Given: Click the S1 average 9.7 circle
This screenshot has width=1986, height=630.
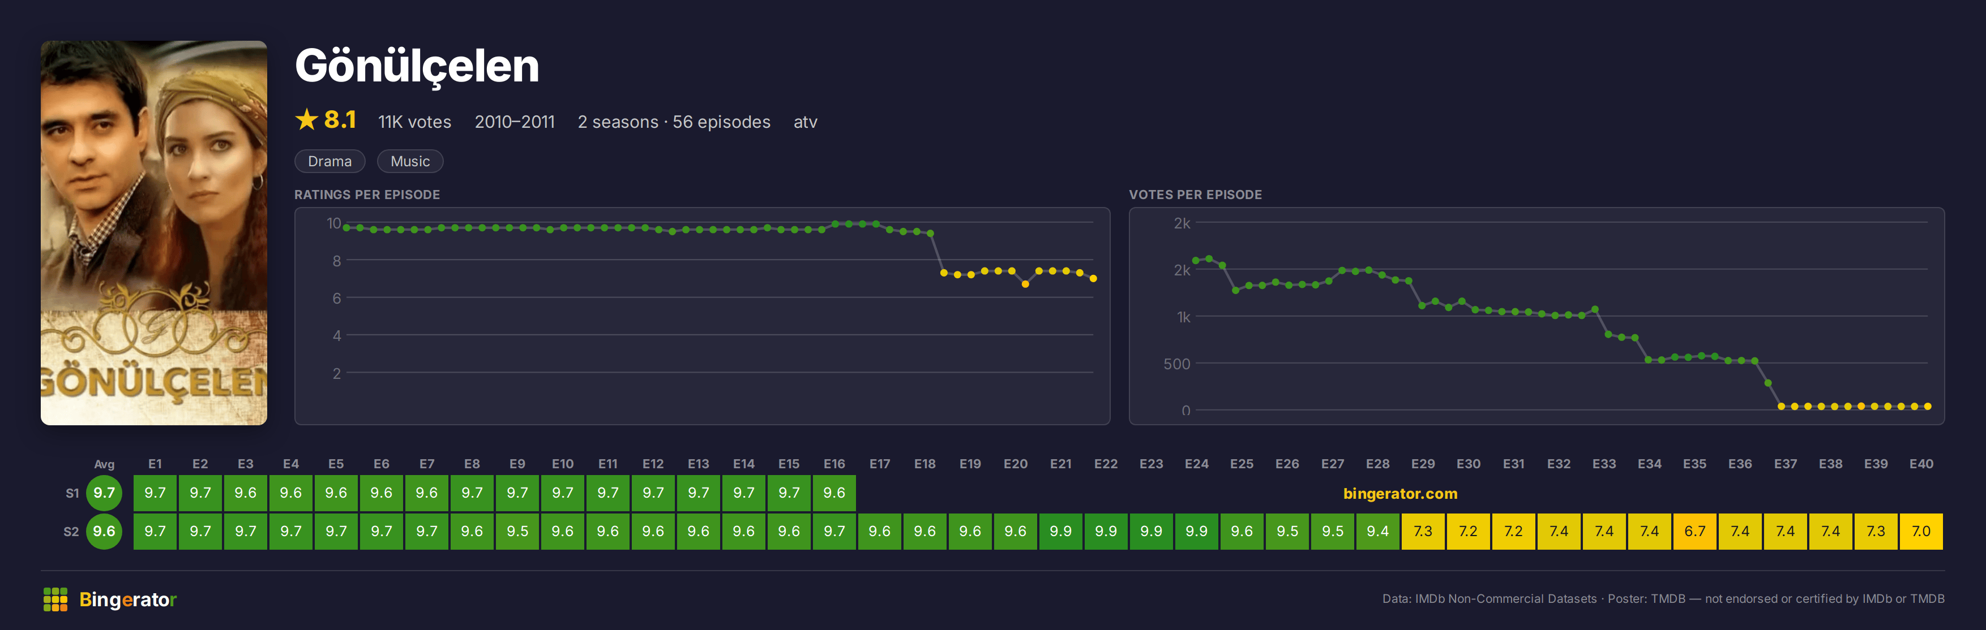Looking at the screenshot, I should 104,493.
